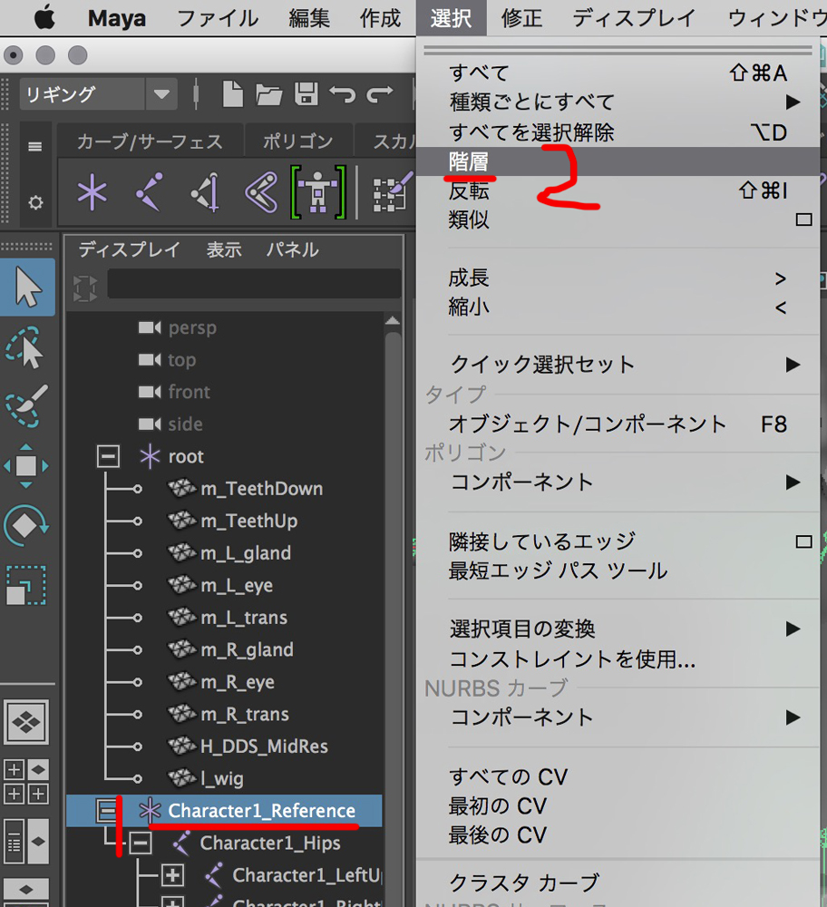The width and height of the screenshot is (827, 907).
Task: Click the locator asterisk icon on the shelf
Action: click(92, 192)
